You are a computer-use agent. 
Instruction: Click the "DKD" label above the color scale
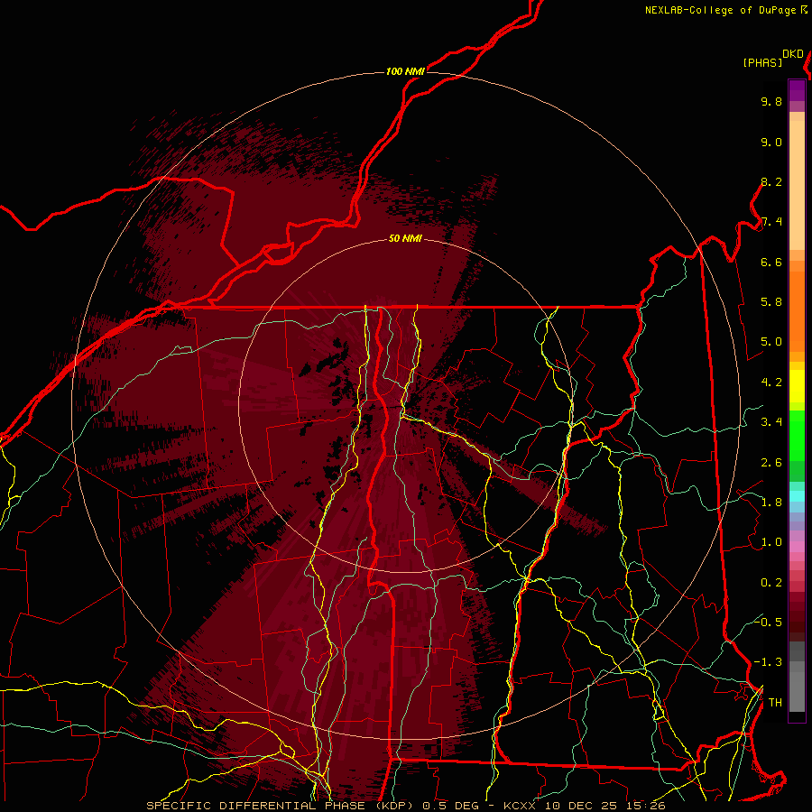pyautogui.click(x=793, y=54)
